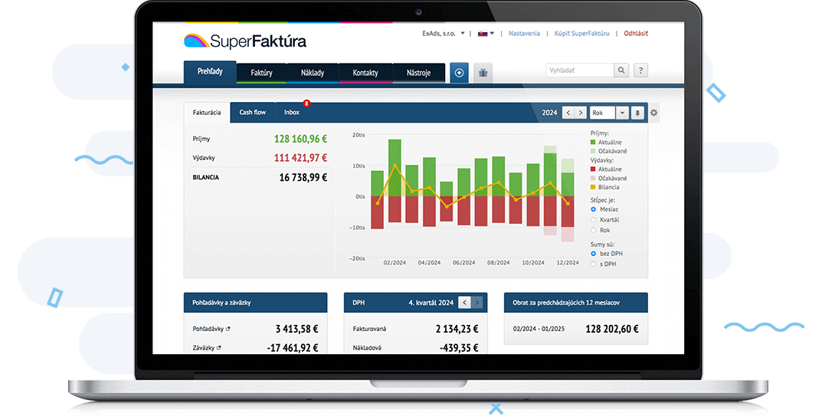The width and height of the screenshot is (835, 417).
Task: Switch to the Fakturácia sub-tab
Action: pos(207,113)
